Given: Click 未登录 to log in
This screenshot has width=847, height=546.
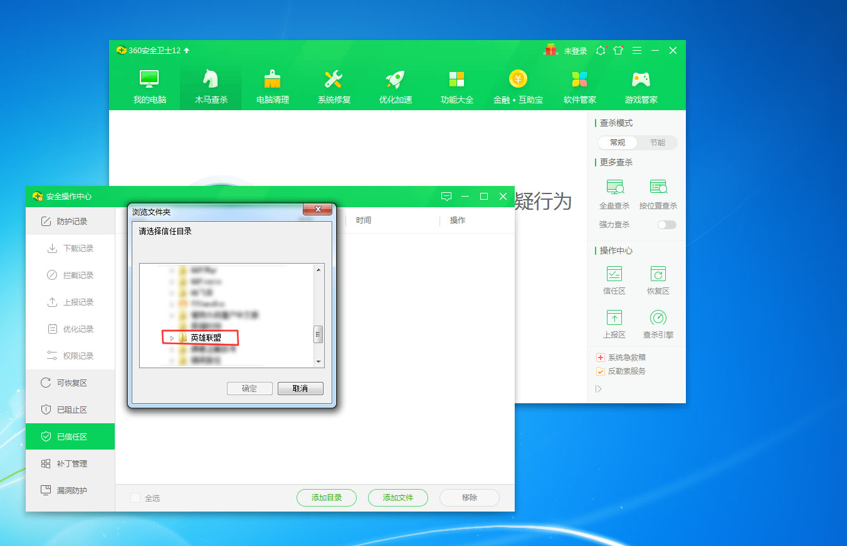Looking at the screenshot, I should click(576, 51).
